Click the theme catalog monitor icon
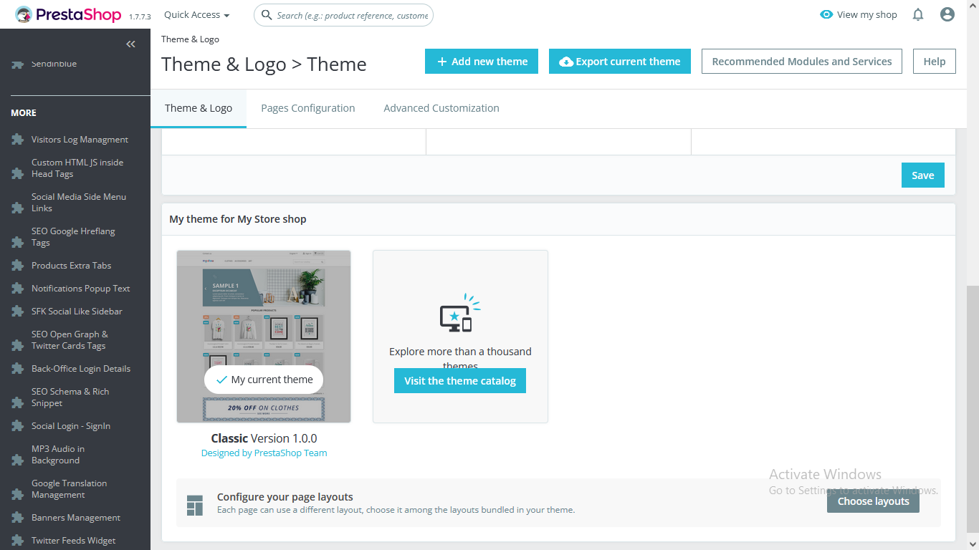The image size is (979, 550). (x=459, y=314)
